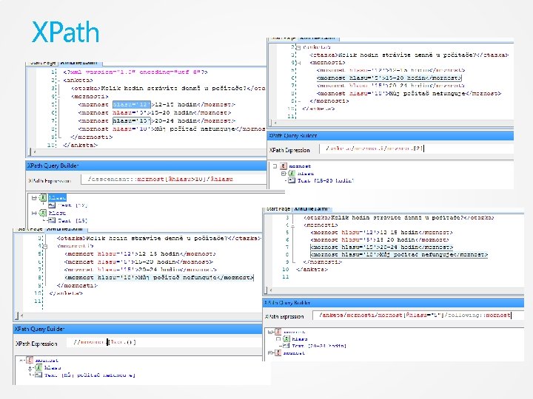Image resolution: width=533 pixels, height=399 pixels.
Task: Click text node icon beside Text [15]
Action: pyautogui.click(x=52, y=220)
